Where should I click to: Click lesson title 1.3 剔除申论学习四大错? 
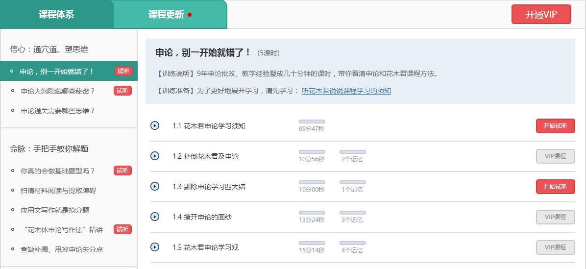(209, 186)
